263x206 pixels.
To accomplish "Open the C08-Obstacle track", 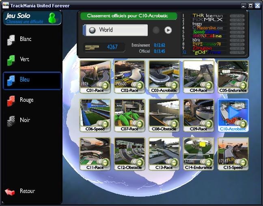I will [164, 115].
